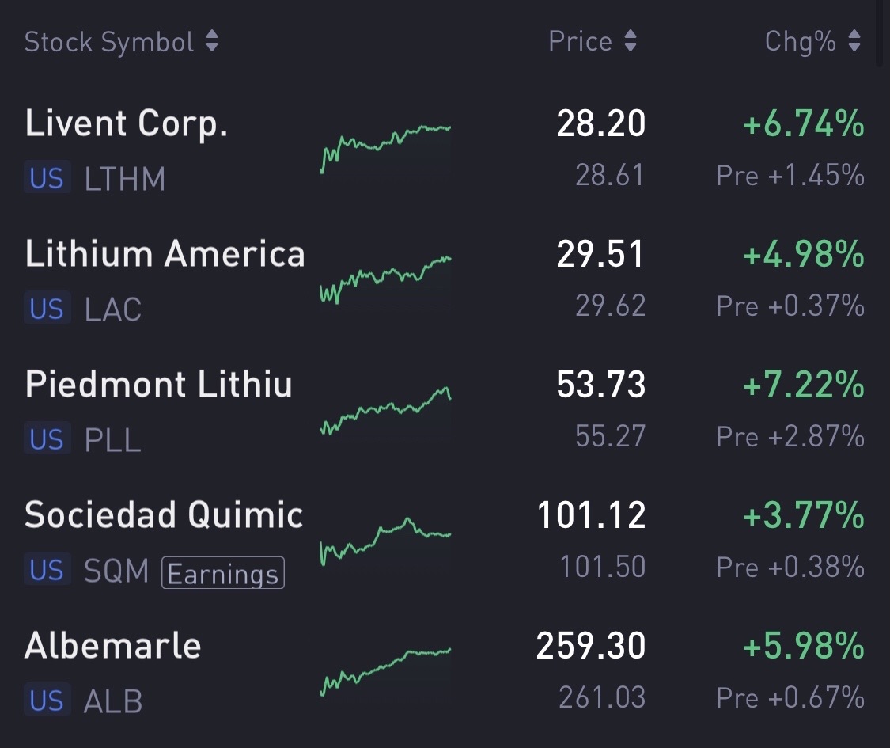Open the Lithium America stock details
The height and width of the screenshot is (748, 890).
(x=445, y=280)
